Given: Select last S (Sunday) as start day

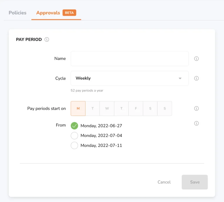Looking at the screenshot, I should pyautogui.click(x=165, y=109).
